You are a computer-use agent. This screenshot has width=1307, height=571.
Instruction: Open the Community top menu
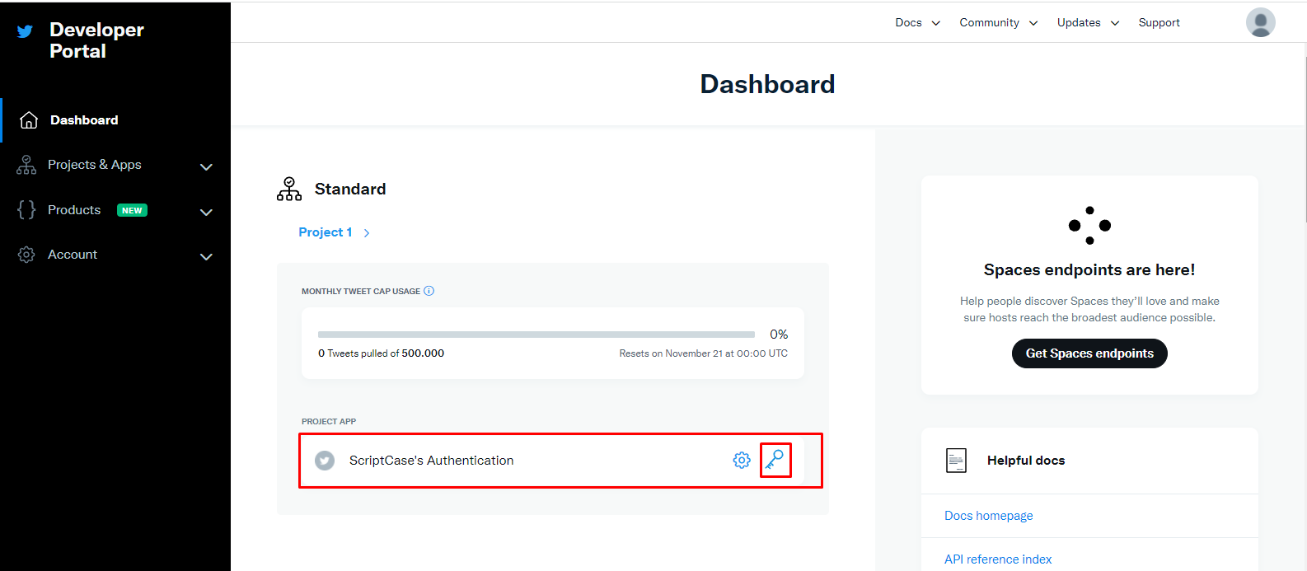pyautogui.click(x=989, y=22)
